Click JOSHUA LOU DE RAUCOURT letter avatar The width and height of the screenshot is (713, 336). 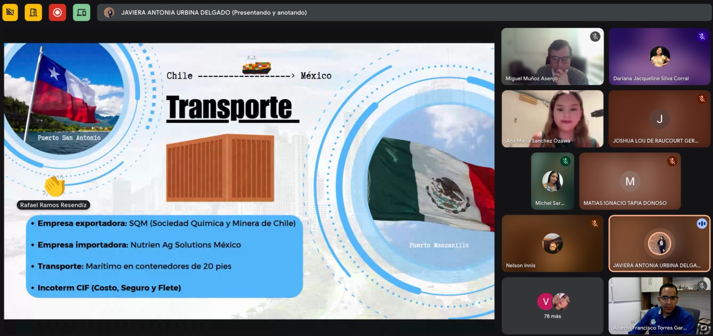pyautogui.click(x=660, y=119)
